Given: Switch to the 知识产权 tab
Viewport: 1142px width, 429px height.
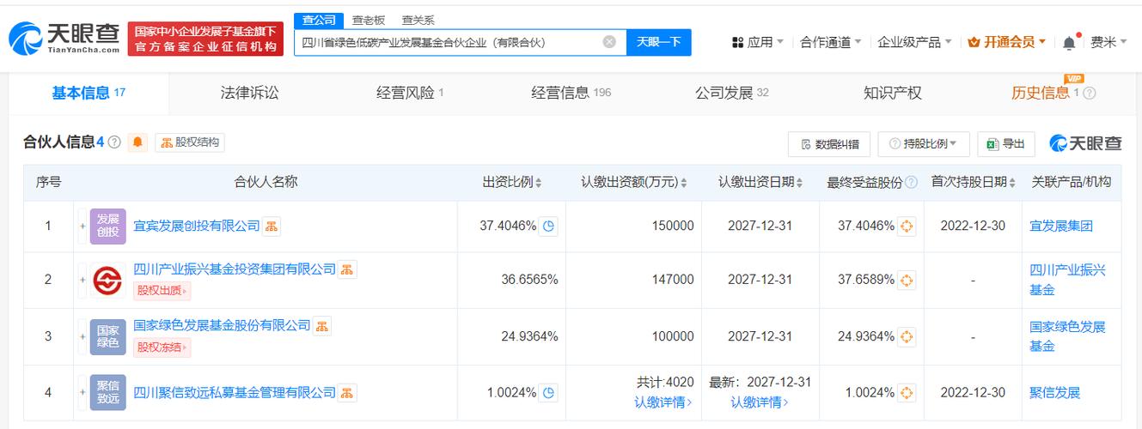Looking at the screenshot, I should tap(892, 94).
